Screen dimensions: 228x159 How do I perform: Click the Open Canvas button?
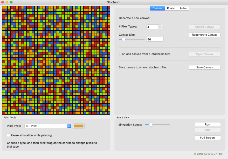coord(204,54)
